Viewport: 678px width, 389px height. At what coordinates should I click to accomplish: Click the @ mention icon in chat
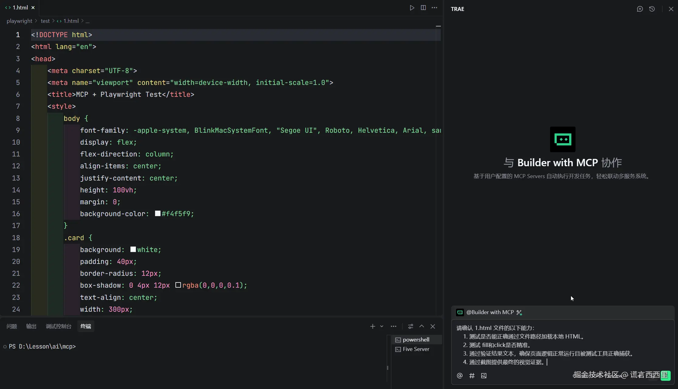pyautogui.click(x=460, y=376)
